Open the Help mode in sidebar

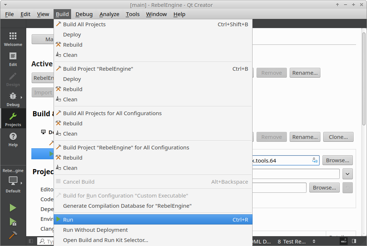13,140
